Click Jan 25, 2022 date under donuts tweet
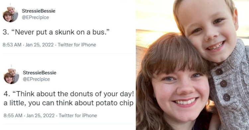 pyautogui.click(x=41, y=115)
